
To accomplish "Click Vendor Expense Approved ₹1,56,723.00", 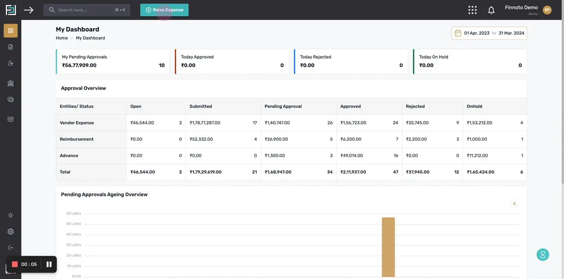I will click(x=353, y=123).
